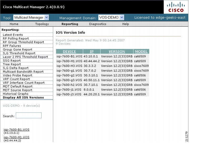This screenshot has width=205, height=148.
Task: Click isp-7600-g1.VOS table cell
Action: 69,71
